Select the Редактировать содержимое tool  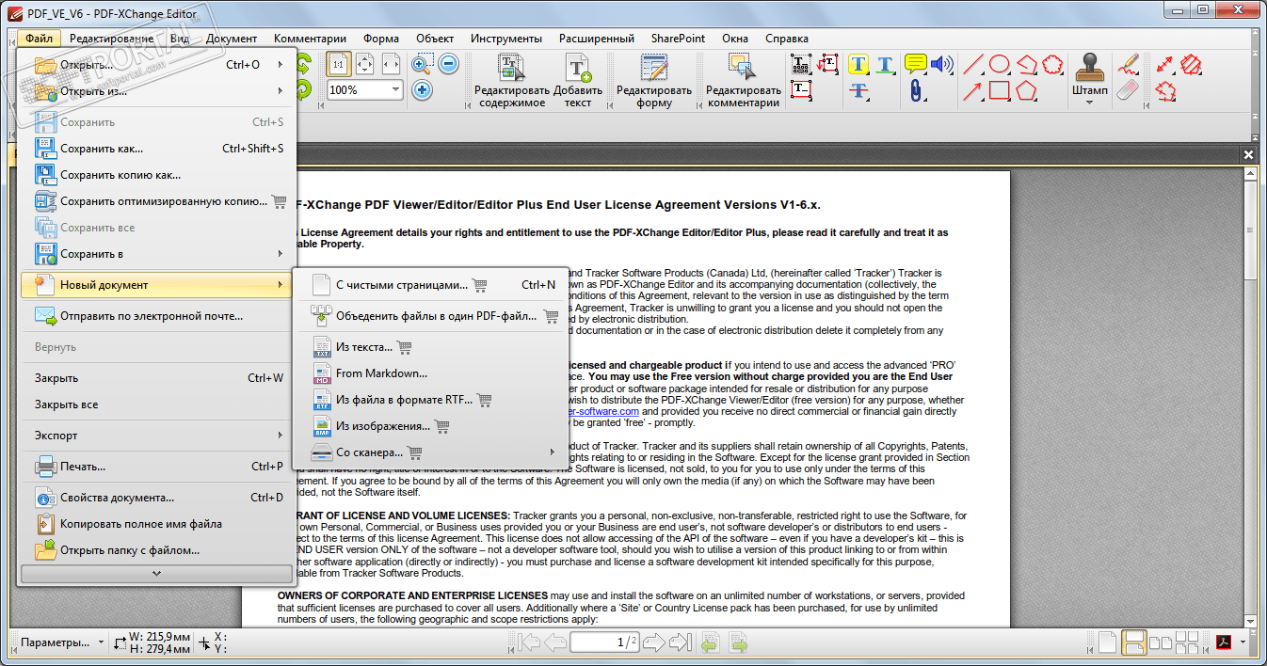pos(512,81)
